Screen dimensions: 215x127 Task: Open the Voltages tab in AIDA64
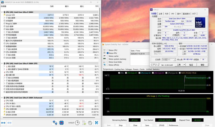pos(129,69)
